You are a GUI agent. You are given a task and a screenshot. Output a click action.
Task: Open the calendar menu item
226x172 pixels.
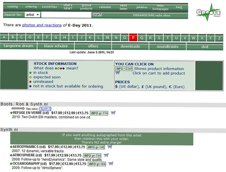[x=105, y=7]
